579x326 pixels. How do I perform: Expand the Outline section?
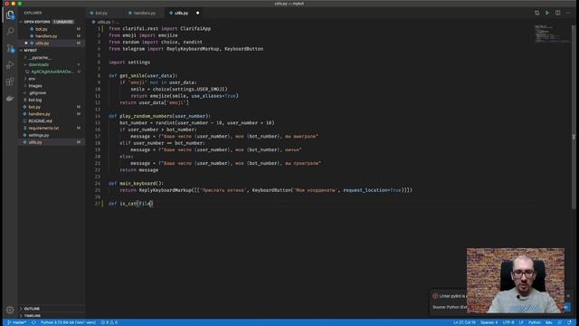(x=32, y=309)
